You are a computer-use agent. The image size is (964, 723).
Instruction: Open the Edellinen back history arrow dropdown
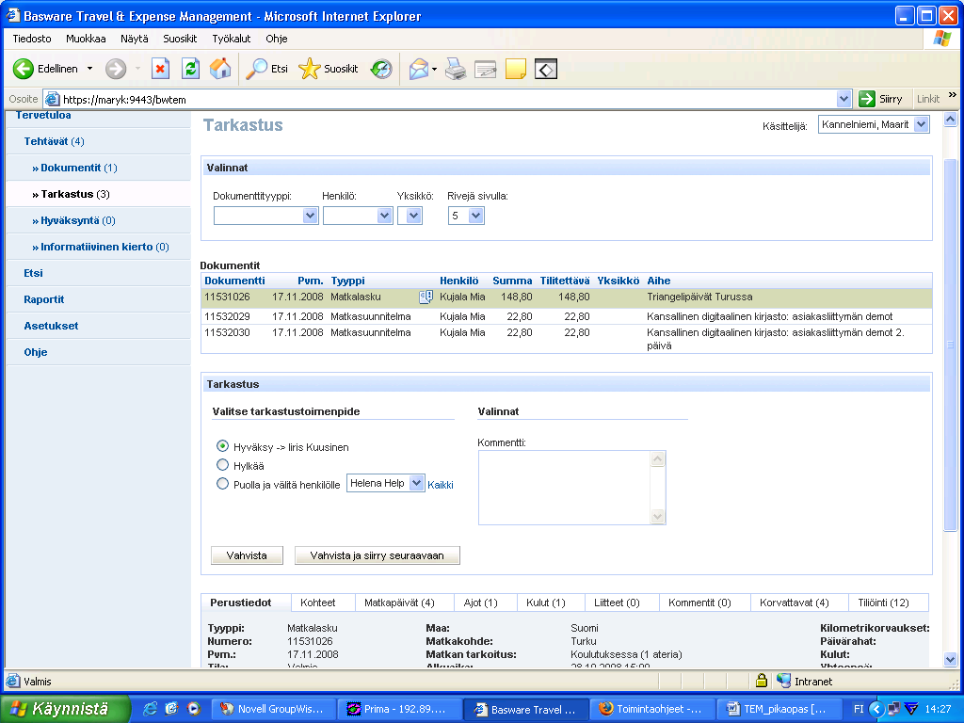[x=89, y=69]
